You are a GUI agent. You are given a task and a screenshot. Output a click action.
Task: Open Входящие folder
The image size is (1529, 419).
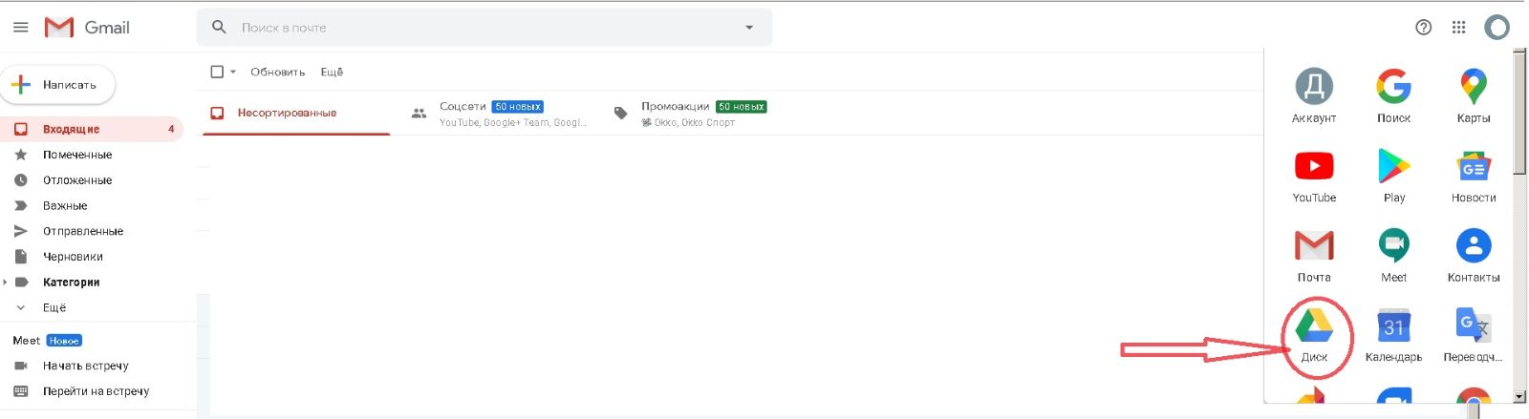click(92, 129)
